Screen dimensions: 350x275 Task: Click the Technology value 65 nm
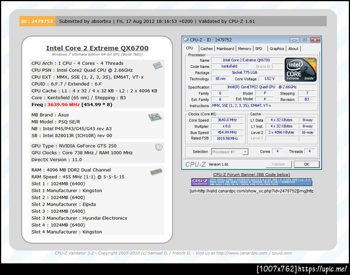[x=220, y=79]
